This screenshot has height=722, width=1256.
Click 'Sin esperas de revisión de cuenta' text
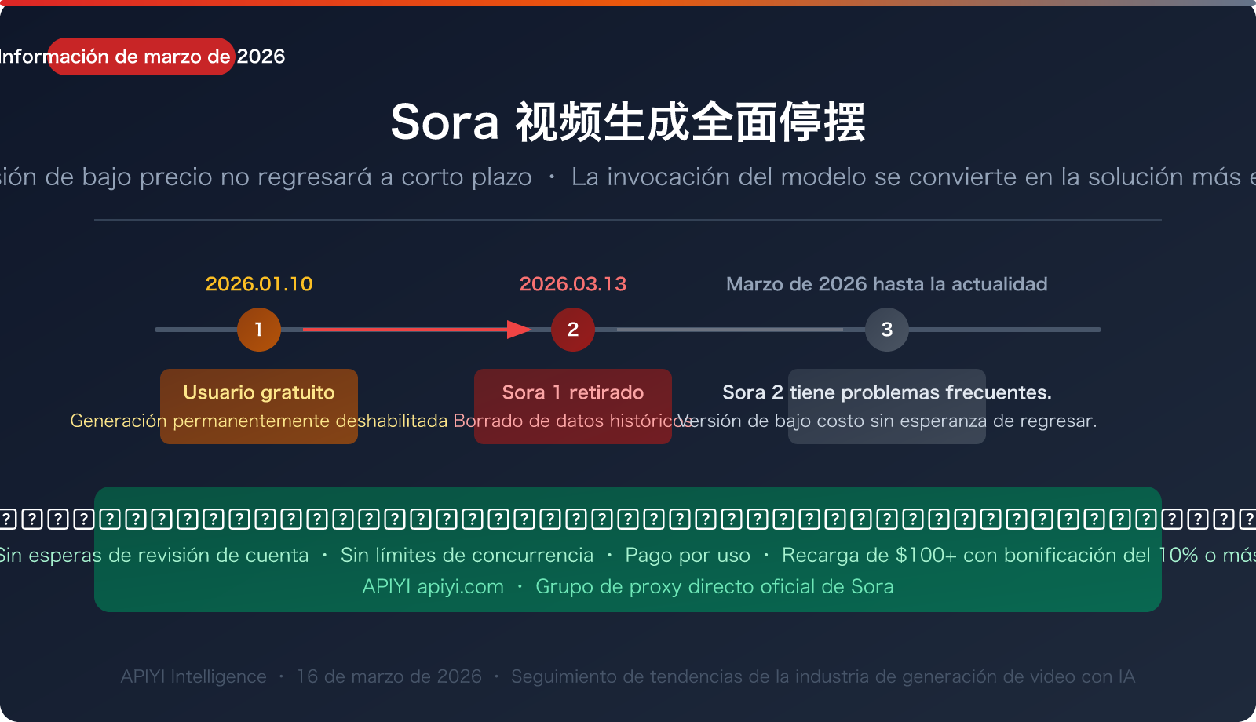click(x=154, y=555)
